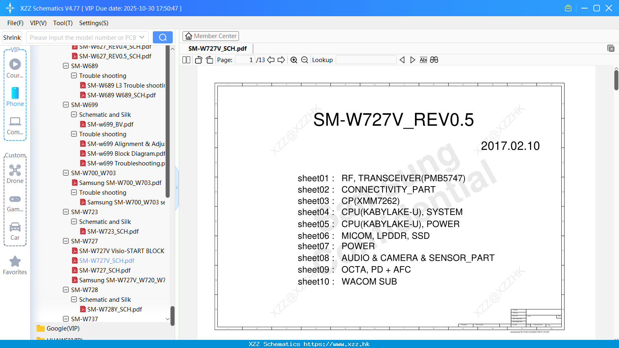
Task: Open the Game console category icon
Action: pos(15,203)
